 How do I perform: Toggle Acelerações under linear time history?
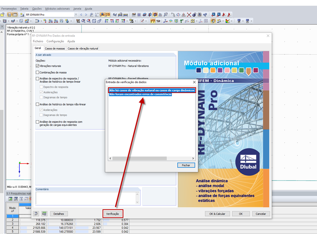pos(41,92)
